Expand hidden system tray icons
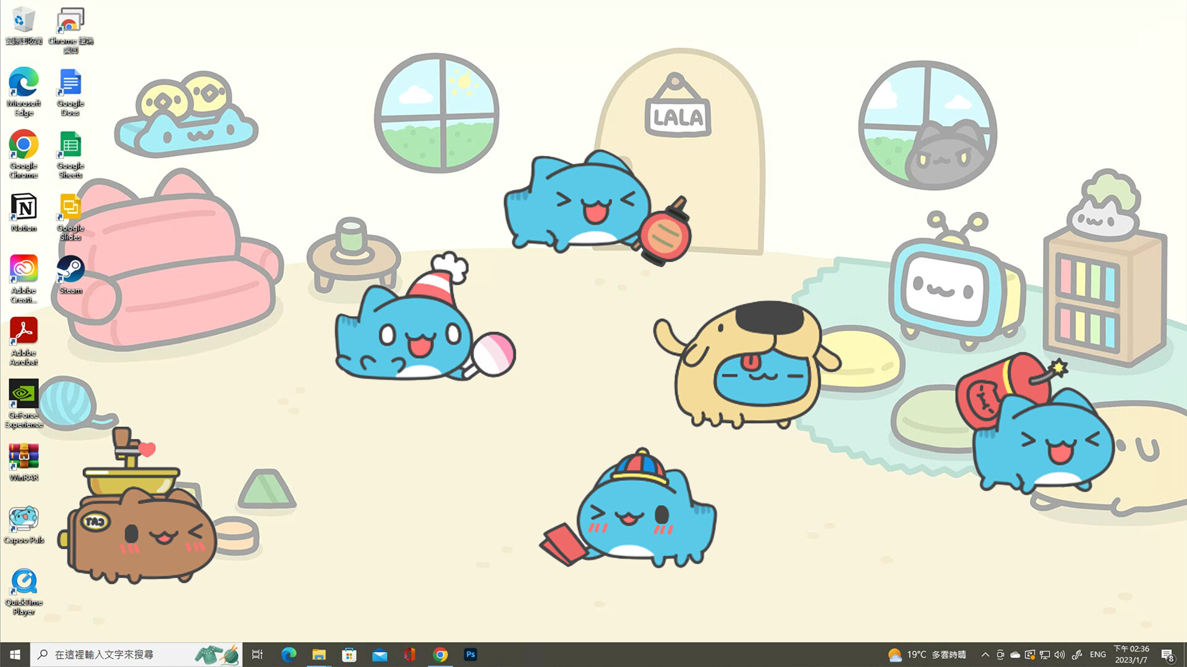 click(x=985, y=654)
